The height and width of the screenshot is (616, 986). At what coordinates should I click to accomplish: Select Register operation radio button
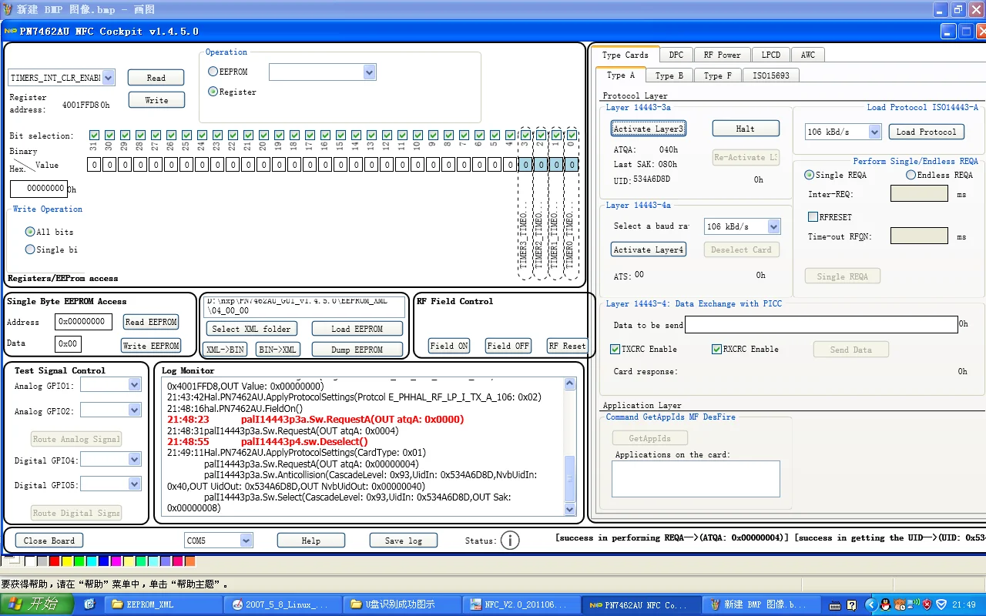[213, 92]
